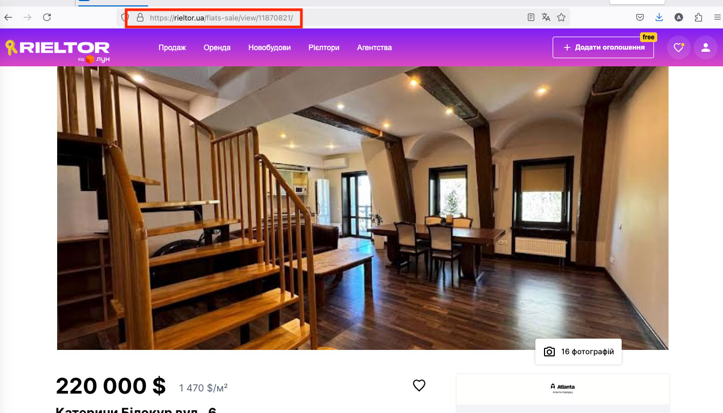Open the Extensions puzzle icon
Viewport: 723px width, 413px height.
pos(698,17)
